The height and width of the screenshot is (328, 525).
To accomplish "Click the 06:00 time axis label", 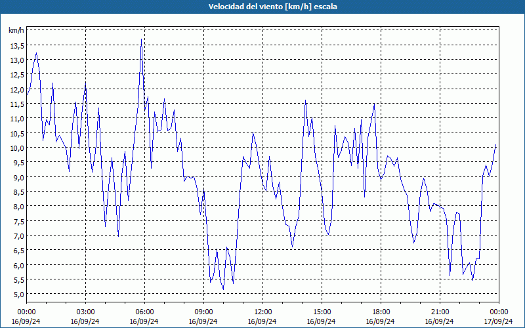I will coord(144,312).
